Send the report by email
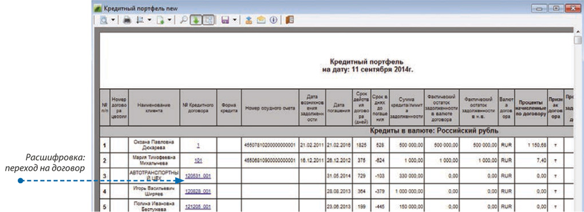The width and height of the screenshot is (584, 212). (x=262, y=20)
